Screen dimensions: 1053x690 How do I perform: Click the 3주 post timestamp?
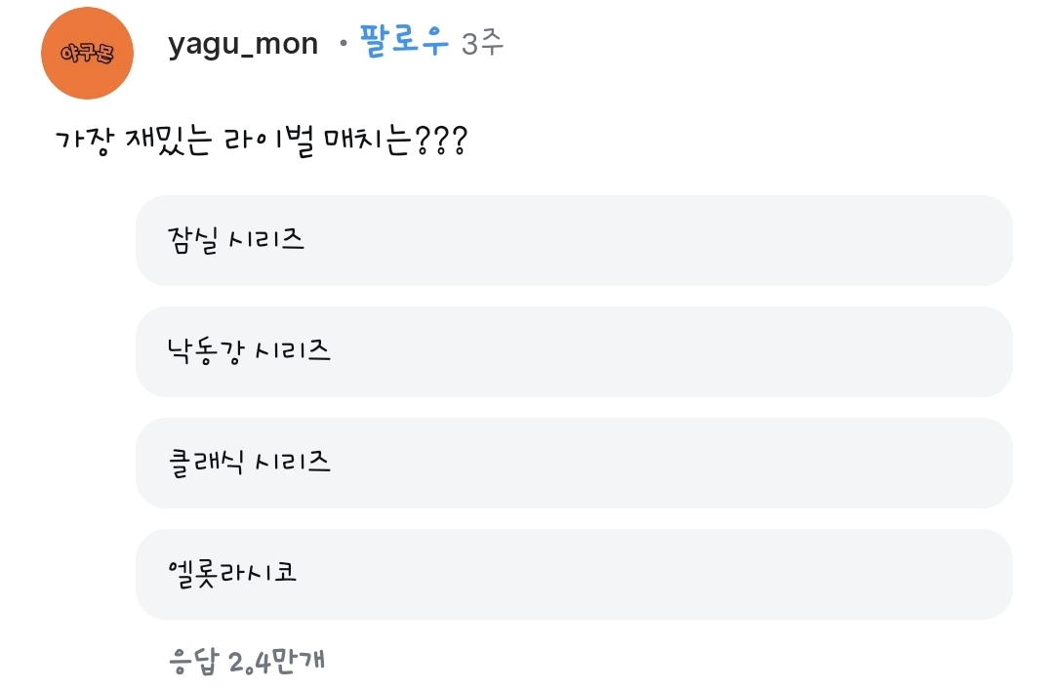[x=482, y=44]
